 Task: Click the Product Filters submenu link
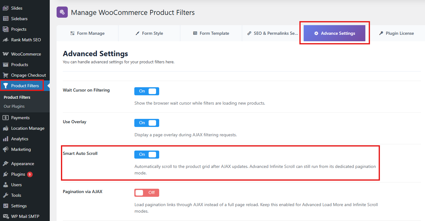(x=17, y=97)
